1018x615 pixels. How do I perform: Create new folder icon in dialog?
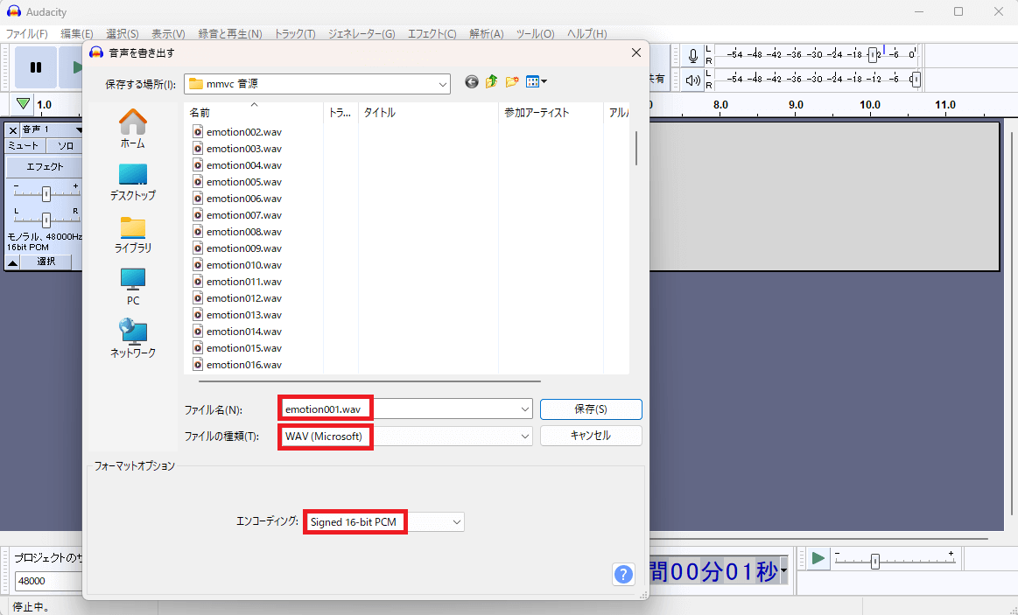click(512, 82)
